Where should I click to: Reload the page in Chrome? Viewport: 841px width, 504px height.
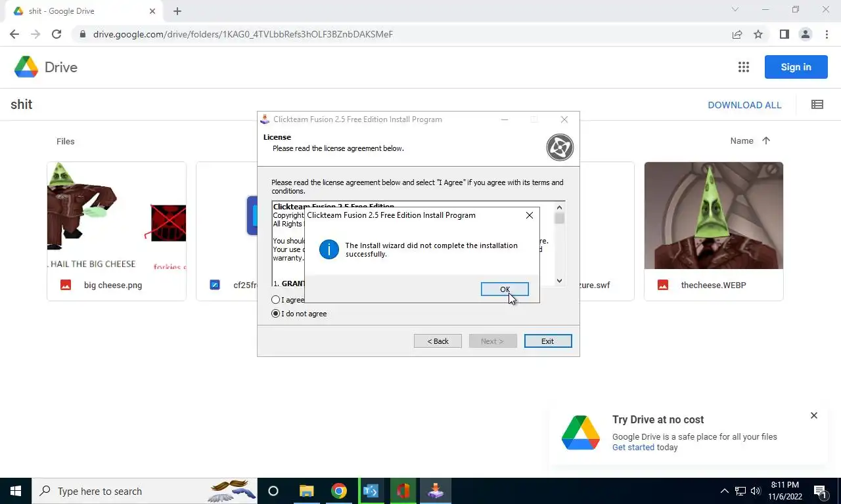[x=57, y=34]
